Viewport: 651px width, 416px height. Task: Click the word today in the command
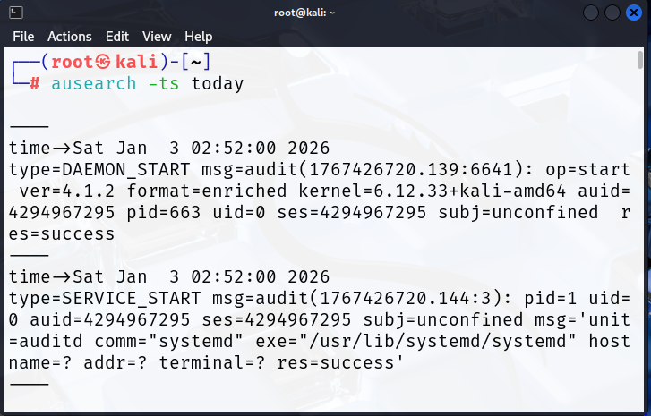pyautogui.click(x=217, y=84)
